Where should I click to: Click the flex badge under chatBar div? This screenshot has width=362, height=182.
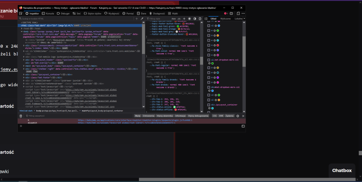point(35,72)
